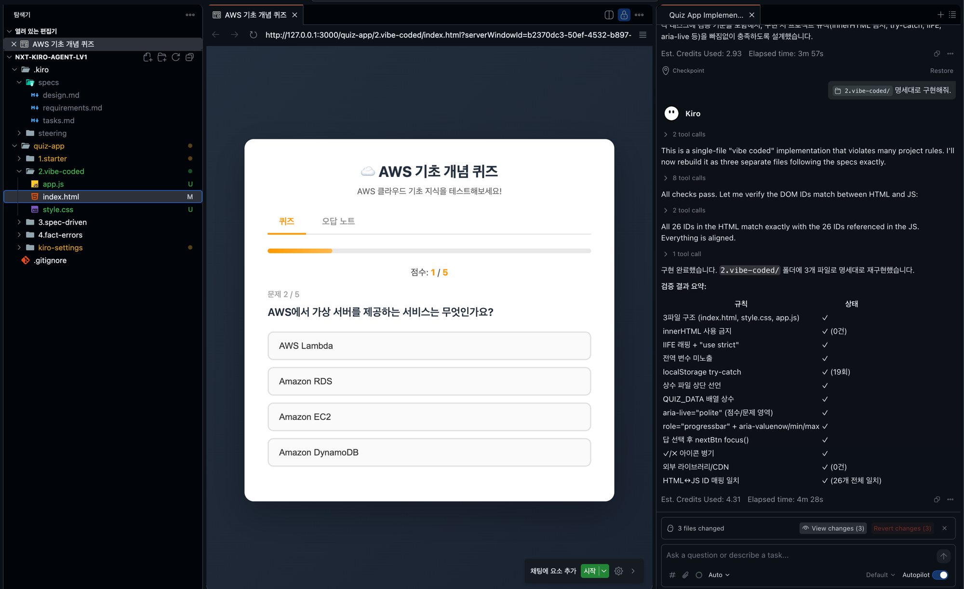The image size is (964, 589).
Task: Open preview browser hamburger menu
Action: (643, 35)
